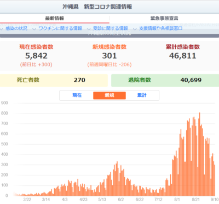Click the 100 y-axis label

point(4,185)
